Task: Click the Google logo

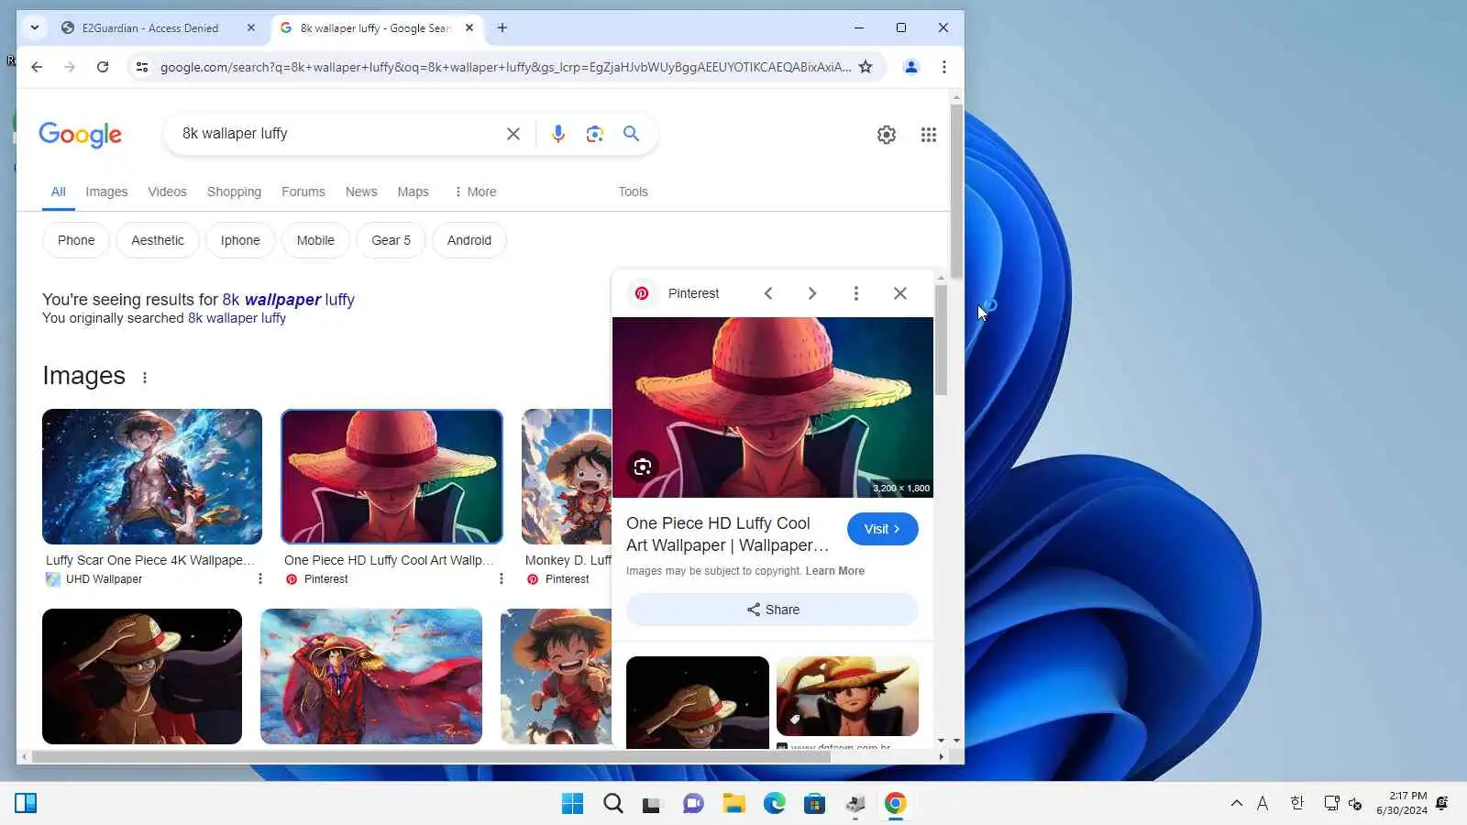Action: coord(80,135)
